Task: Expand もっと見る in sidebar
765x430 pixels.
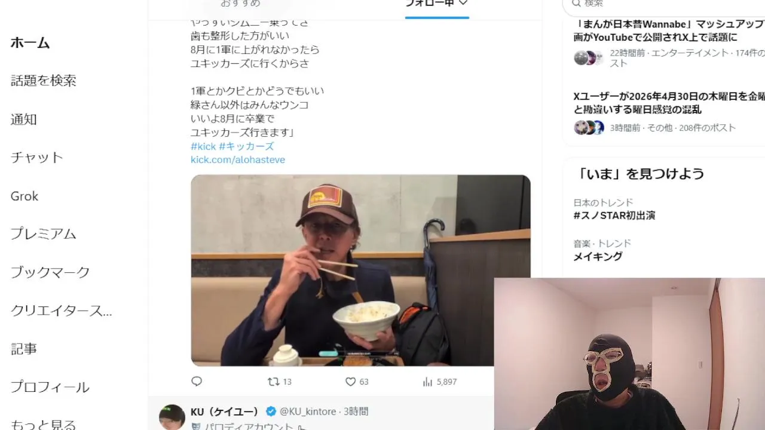Action: coord(44,424)
